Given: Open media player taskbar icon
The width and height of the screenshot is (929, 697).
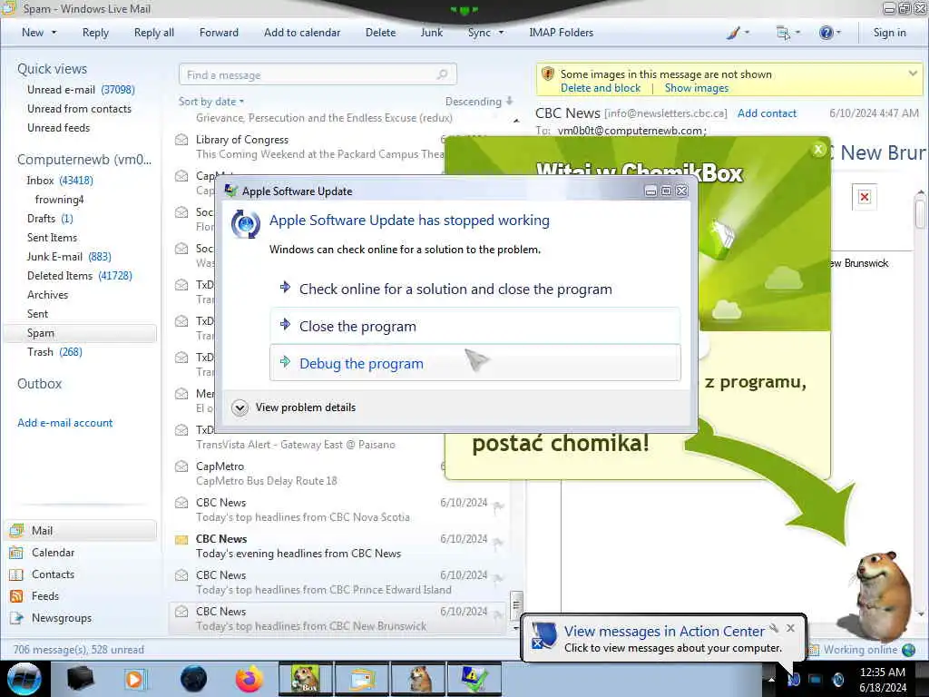Looking at the screenshot, I should tap(136, 679).
